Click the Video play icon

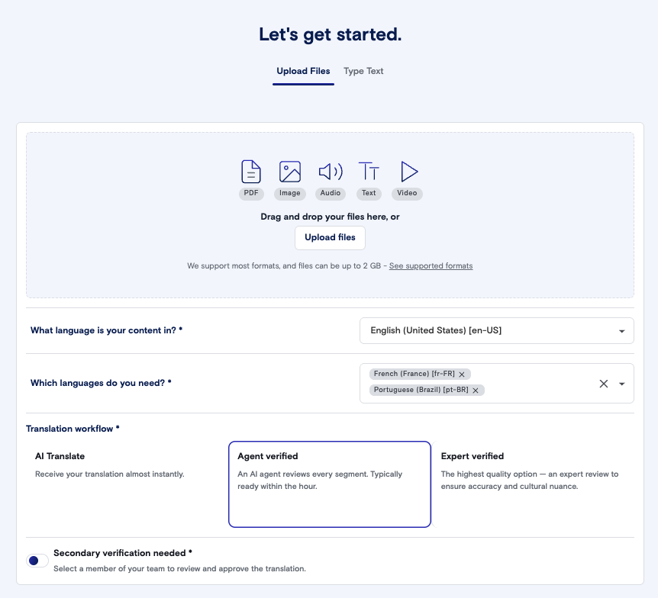coord(408,172)
